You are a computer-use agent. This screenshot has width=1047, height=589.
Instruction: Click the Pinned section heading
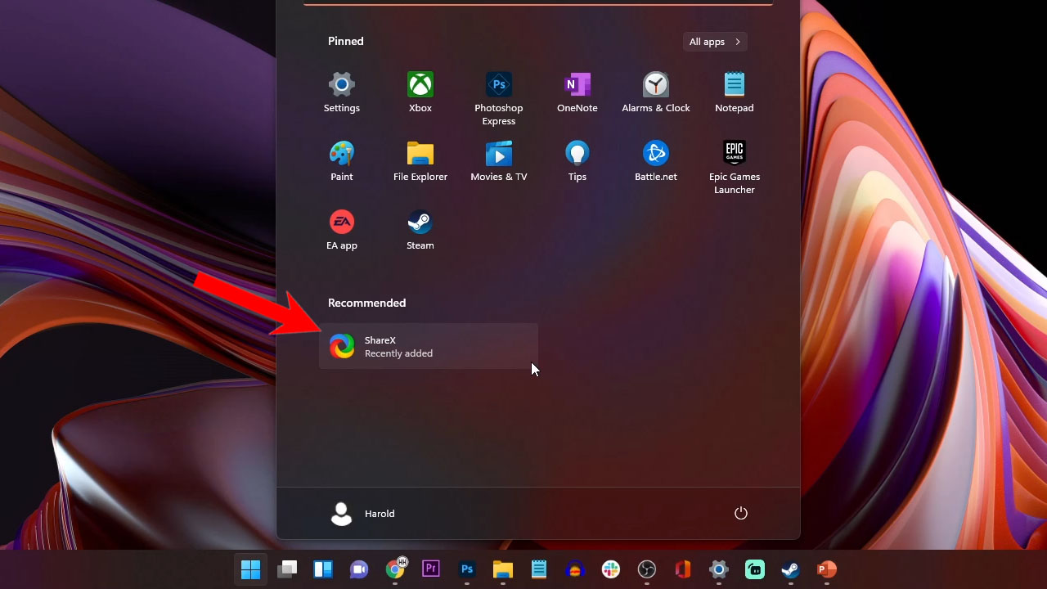[x=346, y=41]
